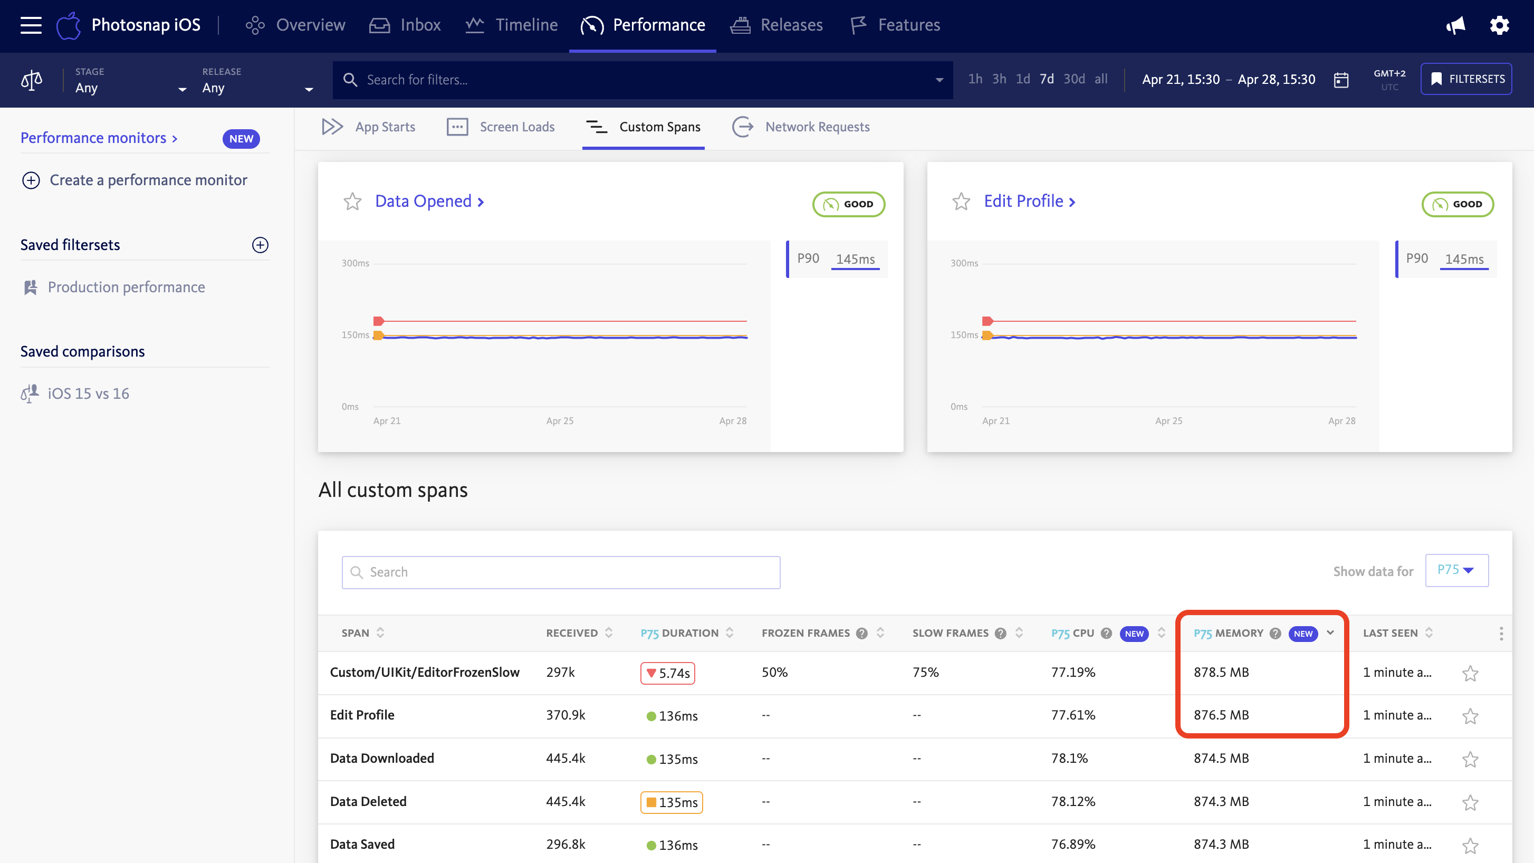This screenshot has width=1534, height=863.
Task: Click the custom spans Search field
Action: (561, 572)
